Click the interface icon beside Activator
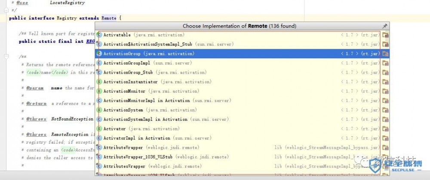This screenshot has width=430, height=180. [99, 129]
